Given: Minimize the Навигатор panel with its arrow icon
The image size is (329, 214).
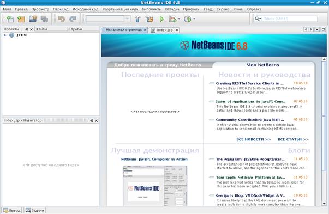Looking at the screenshot, I should pyautogui.click(x=92, y=120).
